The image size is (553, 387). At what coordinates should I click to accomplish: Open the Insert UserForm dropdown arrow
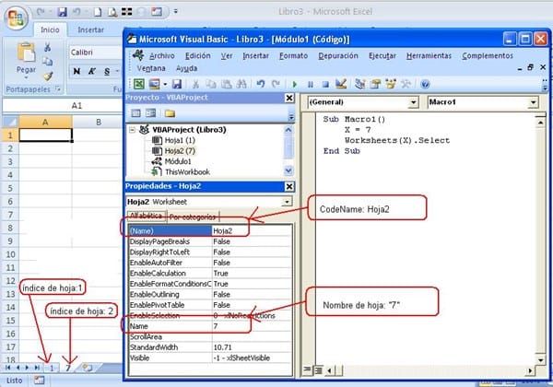[165, 84]
